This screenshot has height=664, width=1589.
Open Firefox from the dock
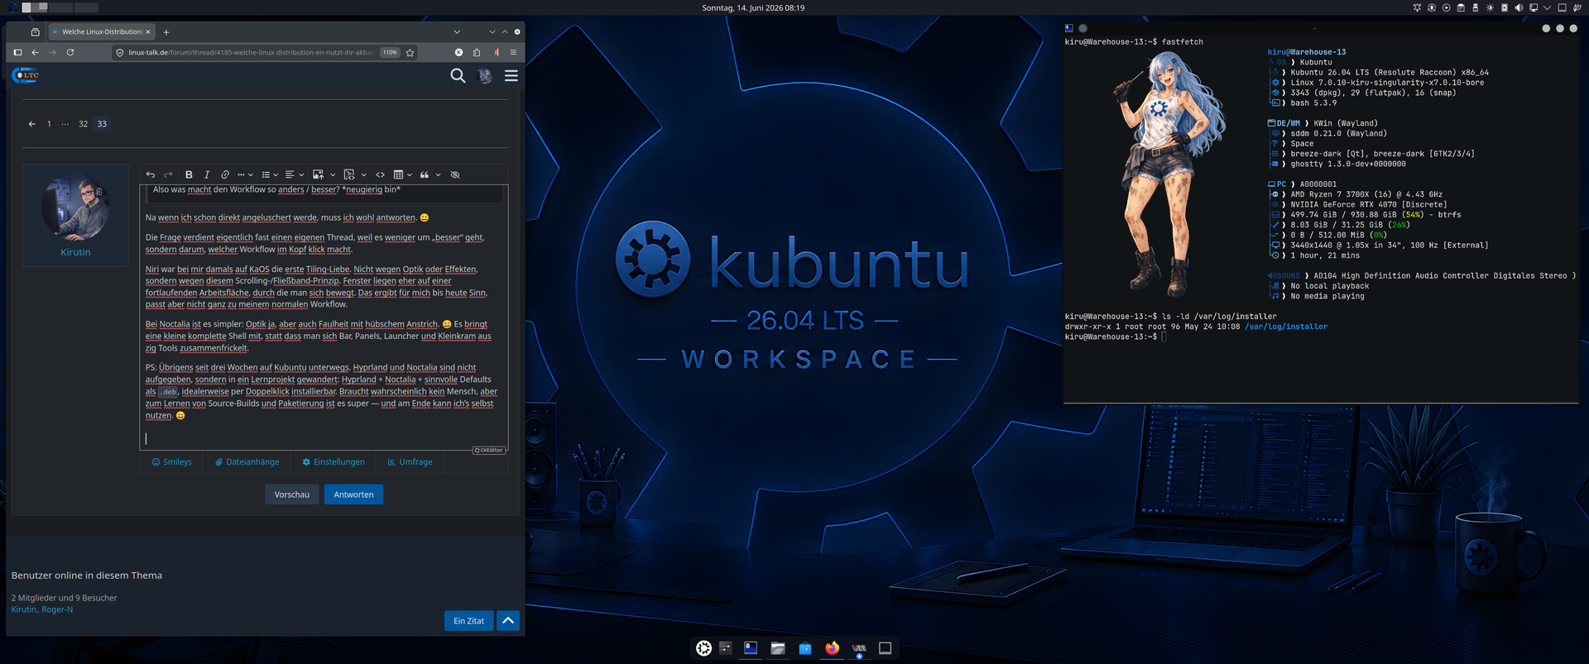point(832,648)
